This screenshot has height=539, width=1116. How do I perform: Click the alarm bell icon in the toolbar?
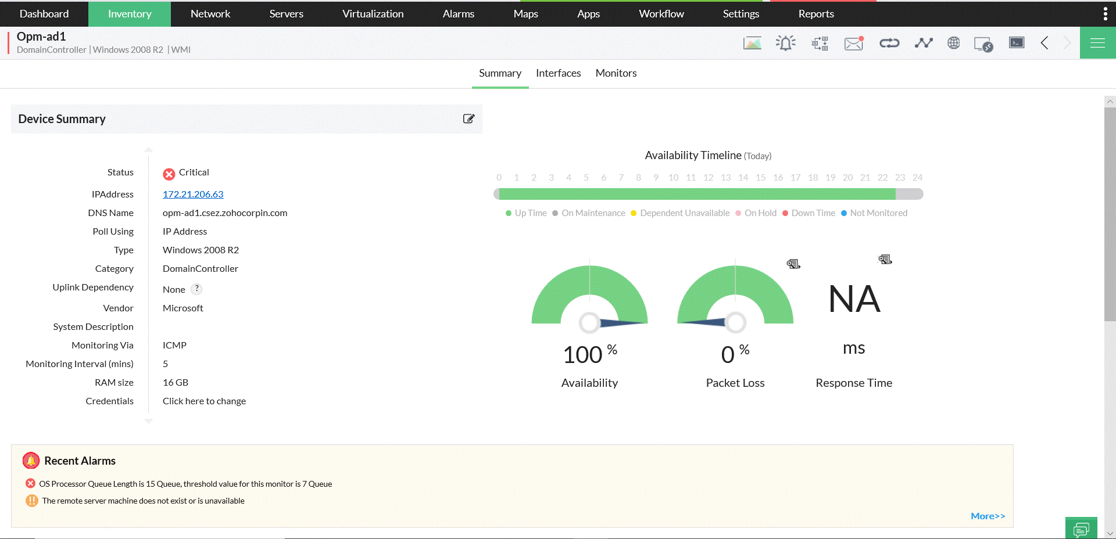coord(786,42)
